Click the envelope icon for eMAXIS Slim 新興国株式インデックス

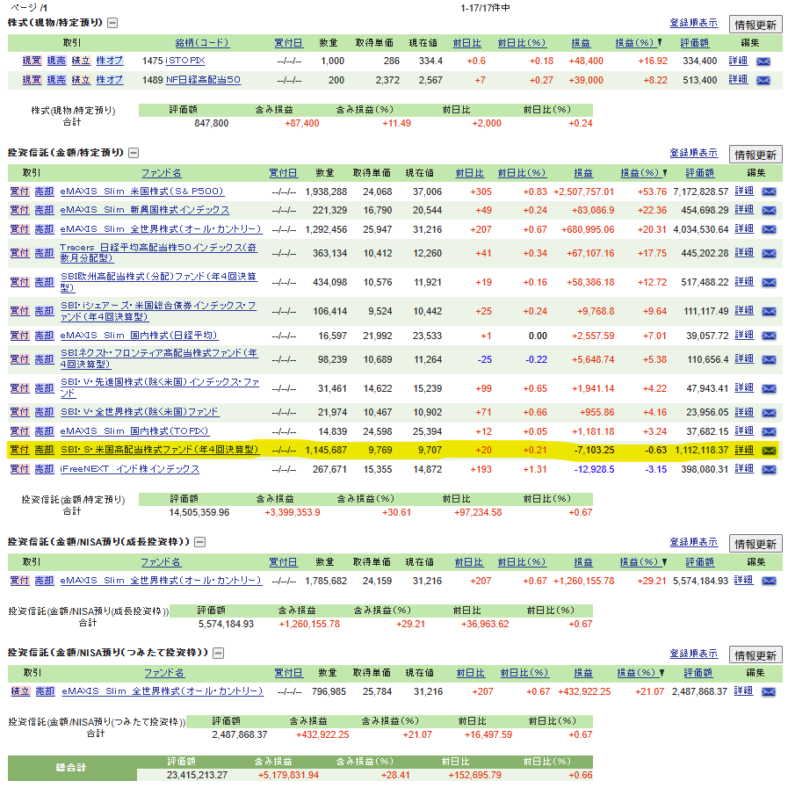point(769,211)
